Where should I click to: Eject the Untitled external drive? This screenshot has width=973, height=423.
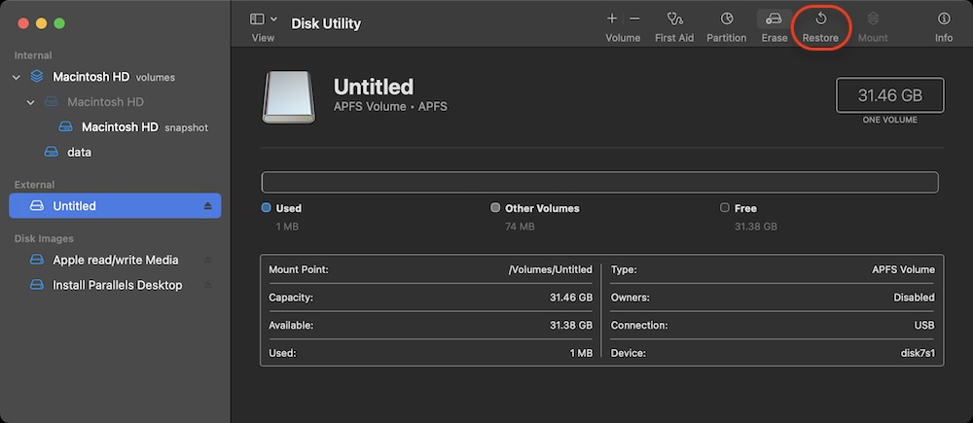(207, 206)
